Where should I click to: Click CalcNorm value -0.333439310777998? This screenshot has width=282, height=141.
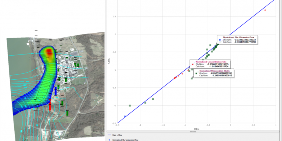(x=245, y=42)
